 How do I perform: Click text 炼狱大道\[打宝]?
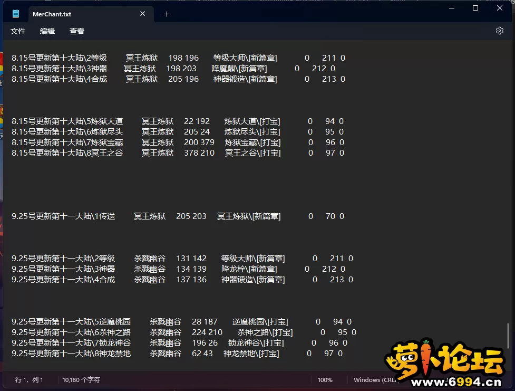(252, 121)
